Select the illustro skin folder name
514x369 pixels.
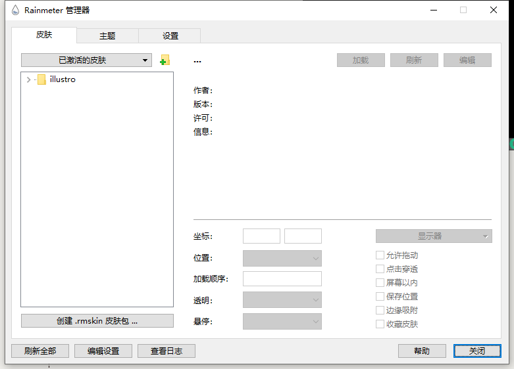click(63, 79)
